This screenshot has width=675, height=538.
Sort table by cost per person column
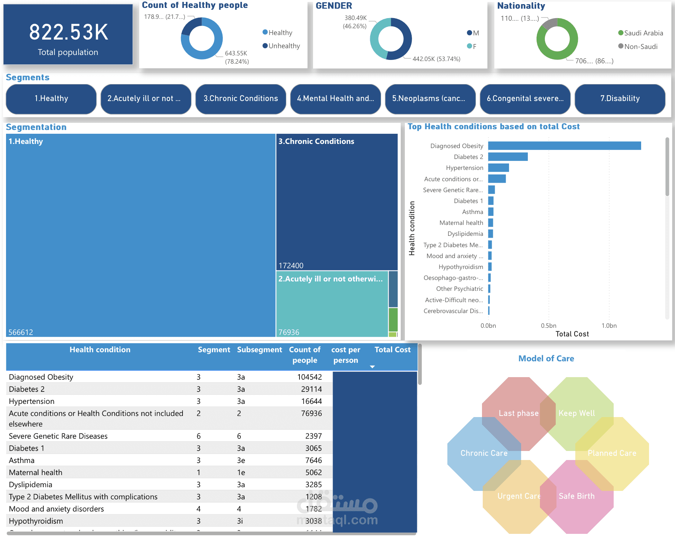click(346, 355)
